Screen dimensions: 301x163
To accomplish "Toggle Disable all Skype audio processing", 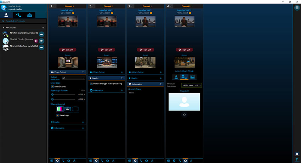I will (92, 84).
